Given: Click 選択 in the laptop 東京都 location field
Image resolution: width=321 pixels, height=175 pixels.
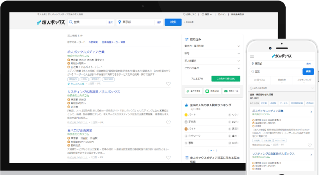Looking at the screenshot, I should click(x=159, y=23).
